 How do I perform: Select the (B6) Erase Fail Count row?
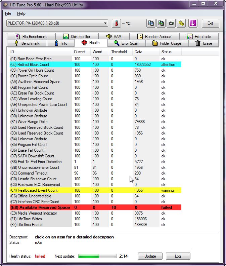(96, 150)
